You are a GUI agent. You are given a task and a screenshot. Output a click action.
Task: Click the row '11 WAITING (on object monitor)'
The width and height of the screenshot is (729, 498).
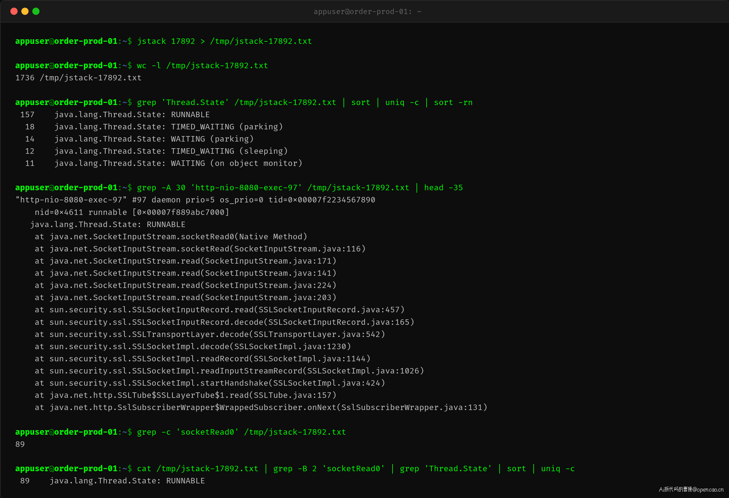tap(163, 163)
